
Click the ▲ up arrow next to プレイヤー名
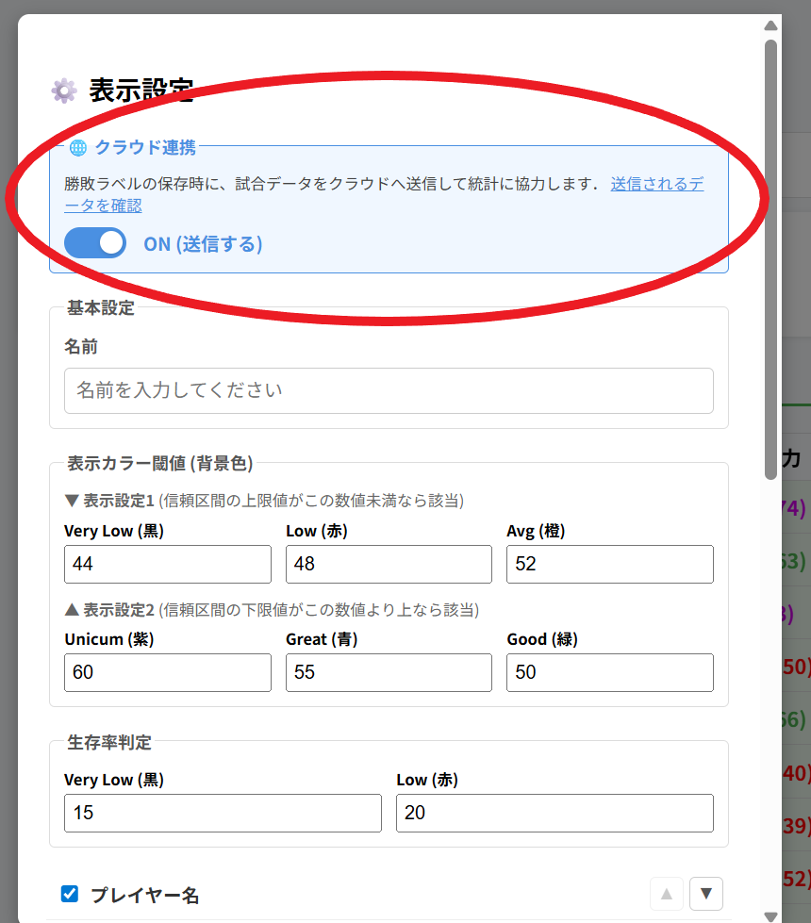(x=666, y=894)
